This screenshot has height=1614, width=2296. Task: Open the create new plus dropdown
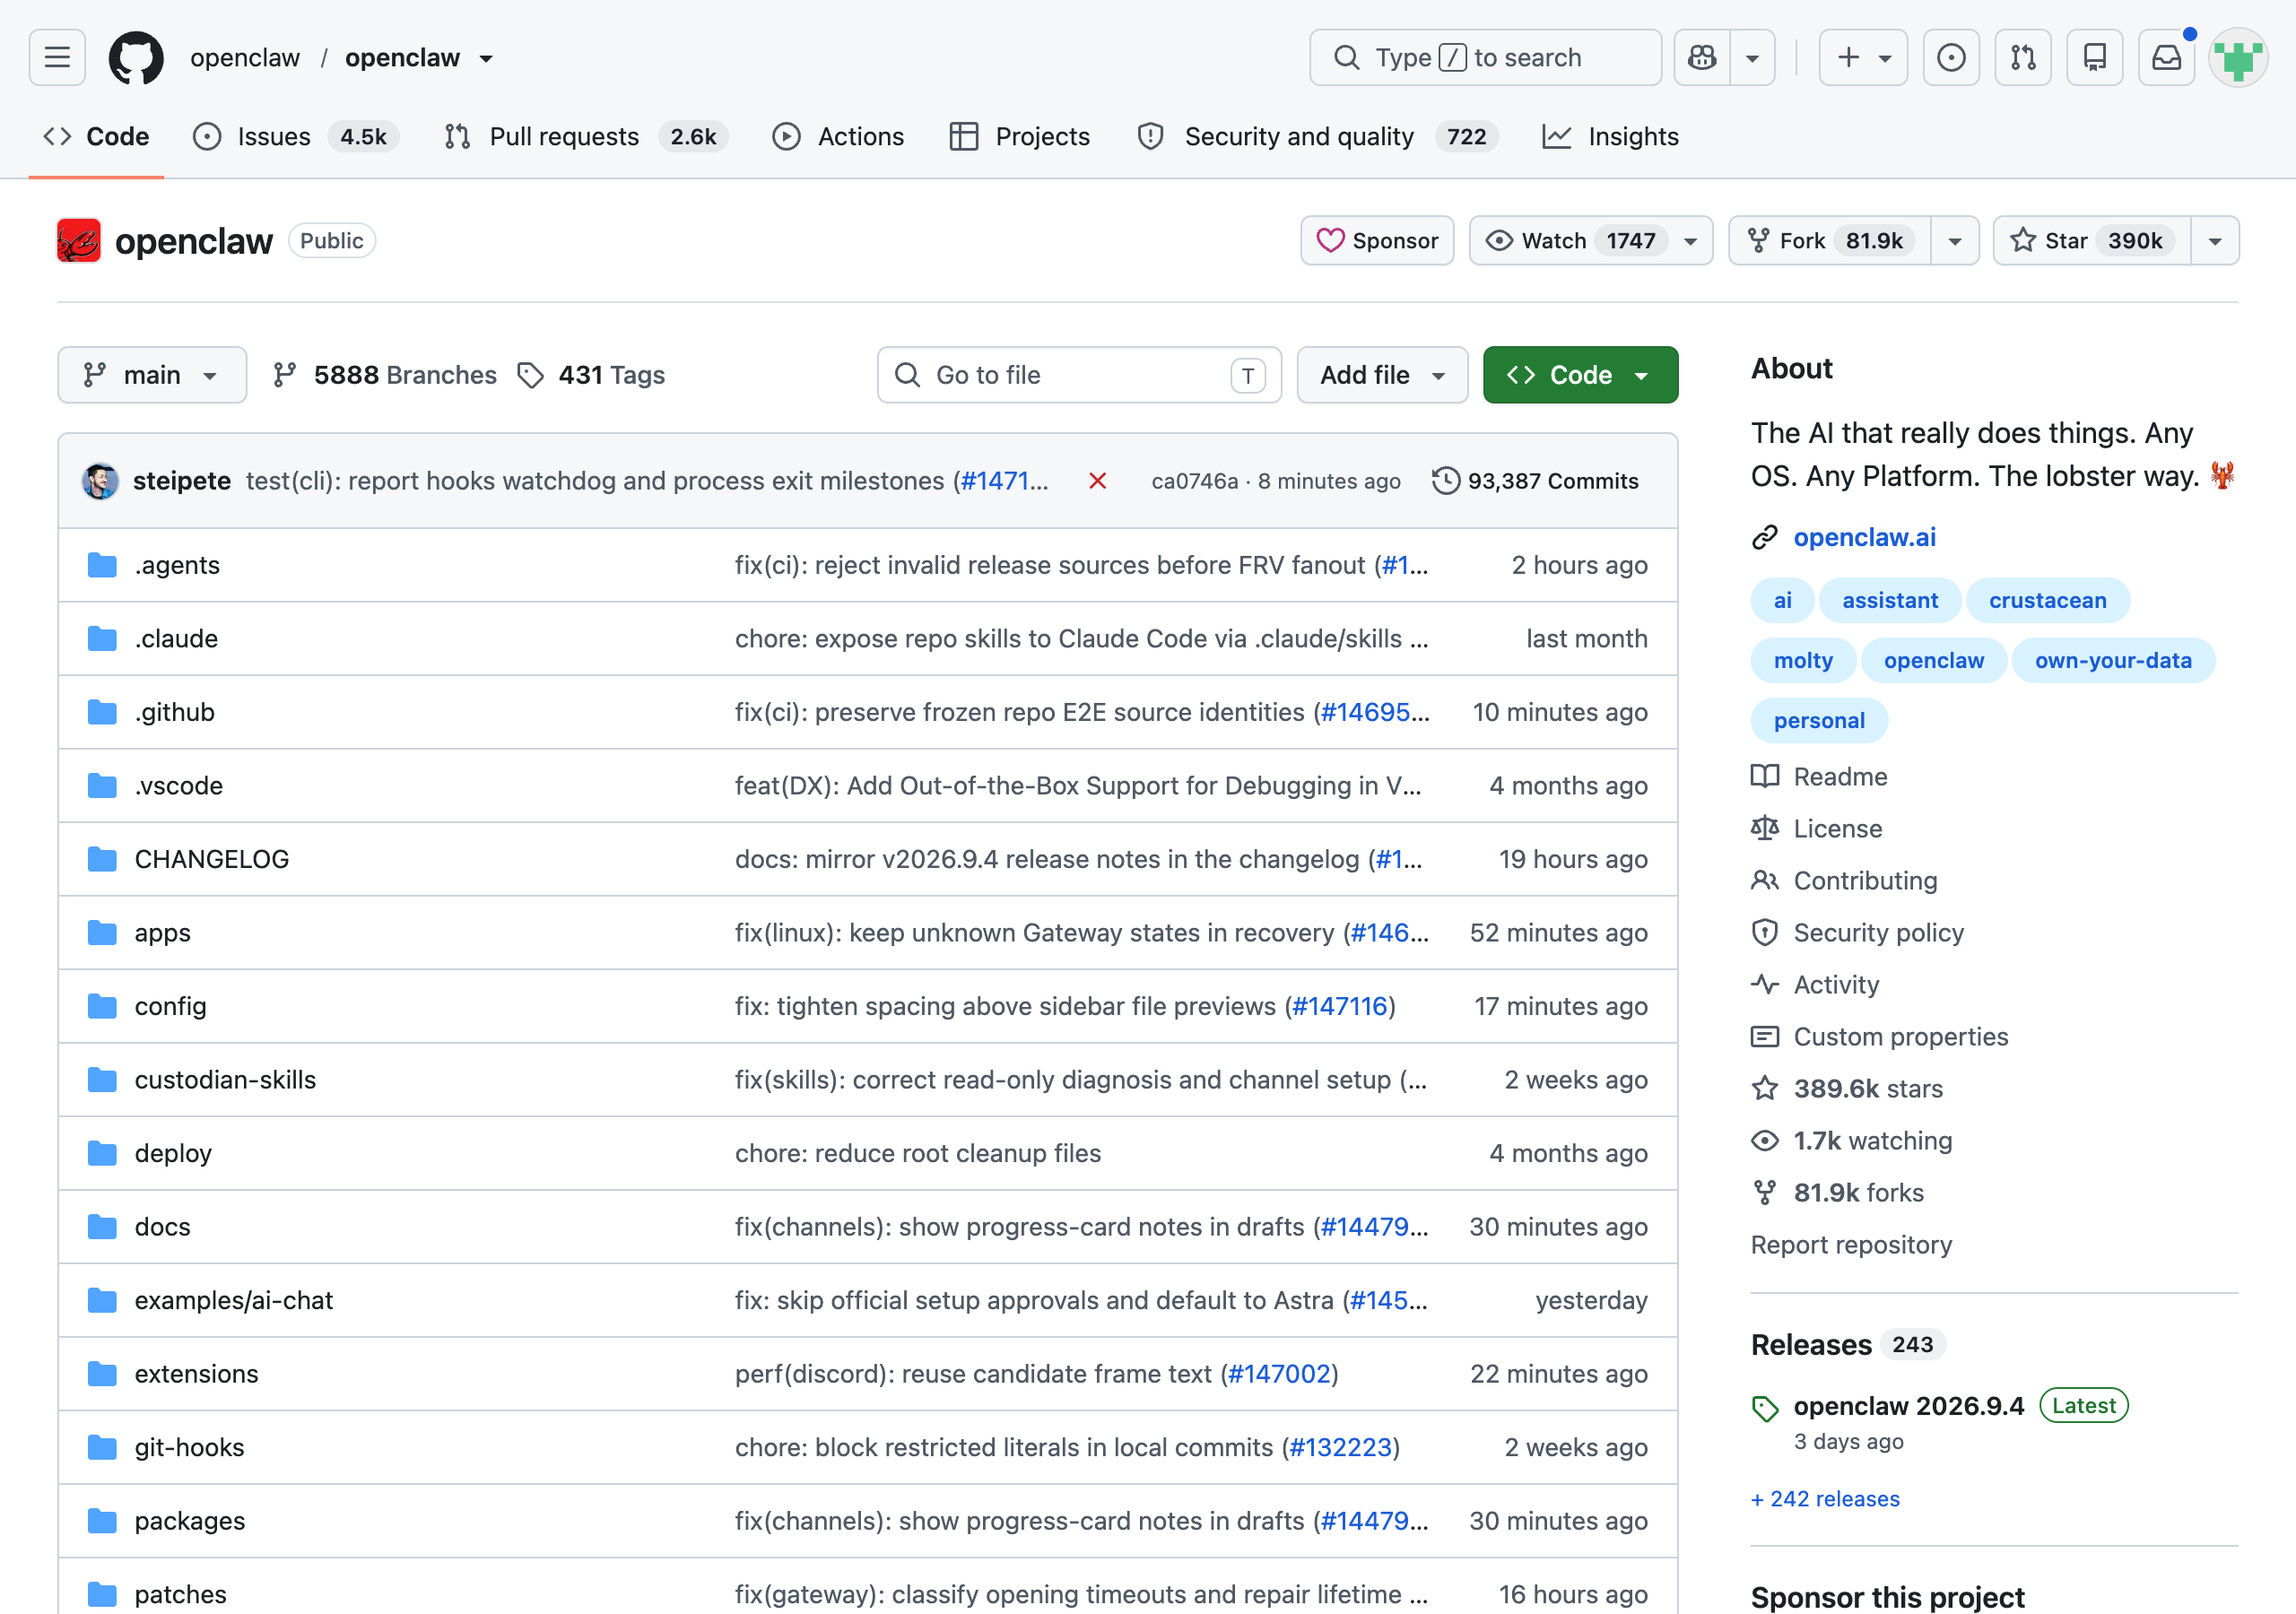click(1863, 57)
